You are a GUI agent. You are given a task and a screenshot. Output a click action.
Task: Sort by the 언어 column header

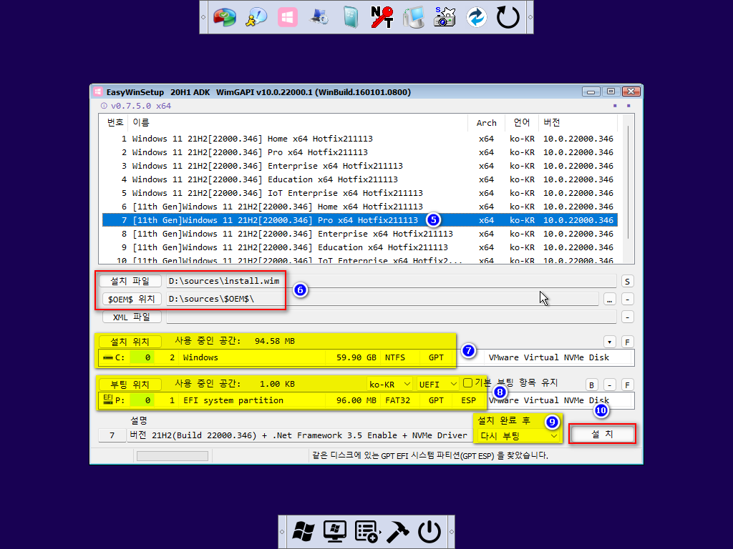click(522, 123)
